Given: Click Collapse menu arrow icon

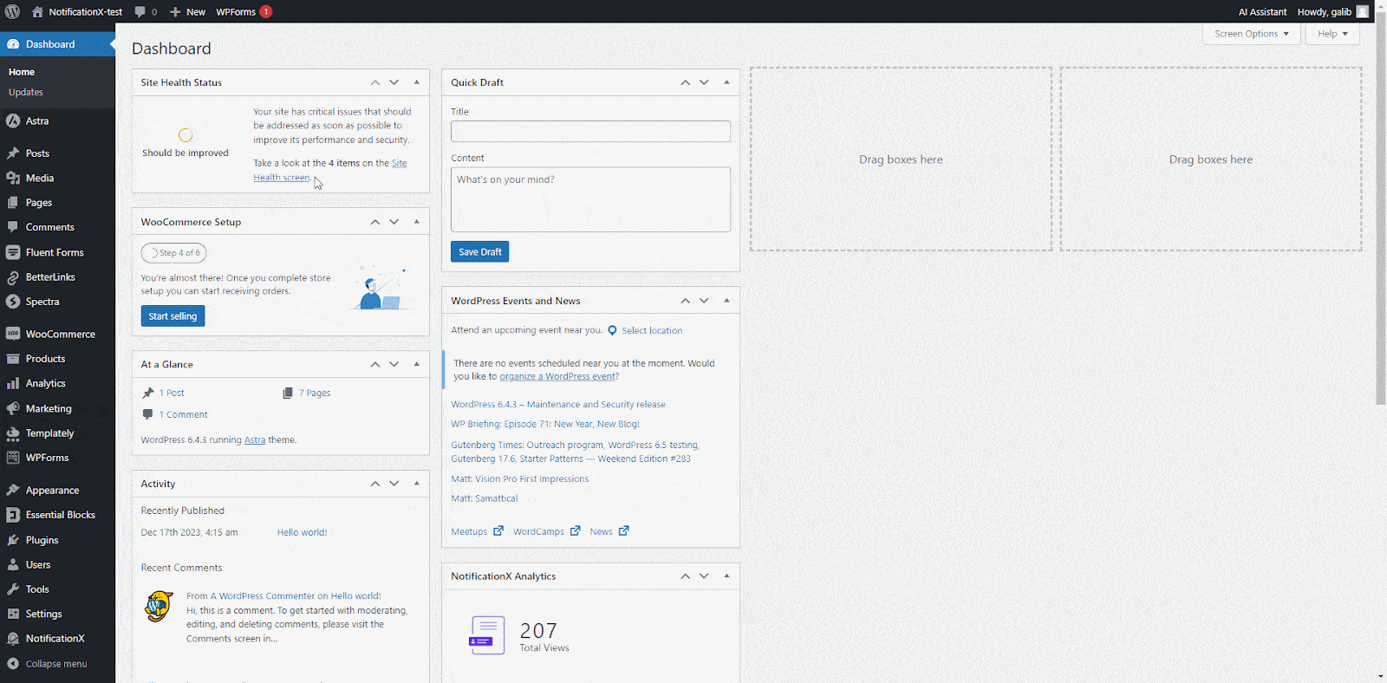Looking at the screenshot, I should pos(13,664).
